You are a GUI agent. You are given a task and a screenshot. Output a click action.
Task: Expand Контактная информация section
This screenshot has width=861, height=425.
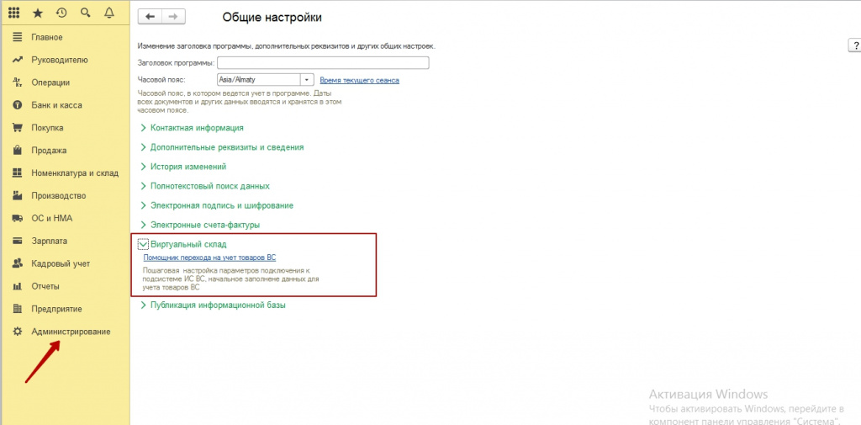[x=143, y=128]
